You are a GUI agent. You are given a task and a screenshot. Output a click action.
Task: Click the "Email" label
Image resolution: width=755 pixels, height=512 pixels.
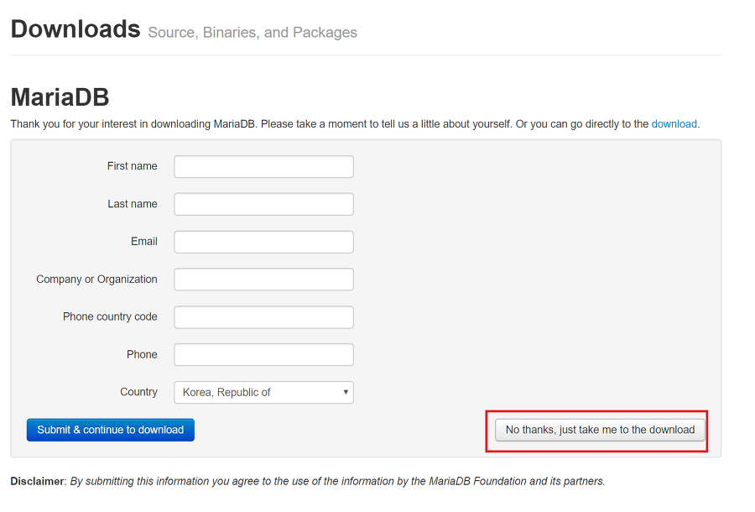point(143,242)
